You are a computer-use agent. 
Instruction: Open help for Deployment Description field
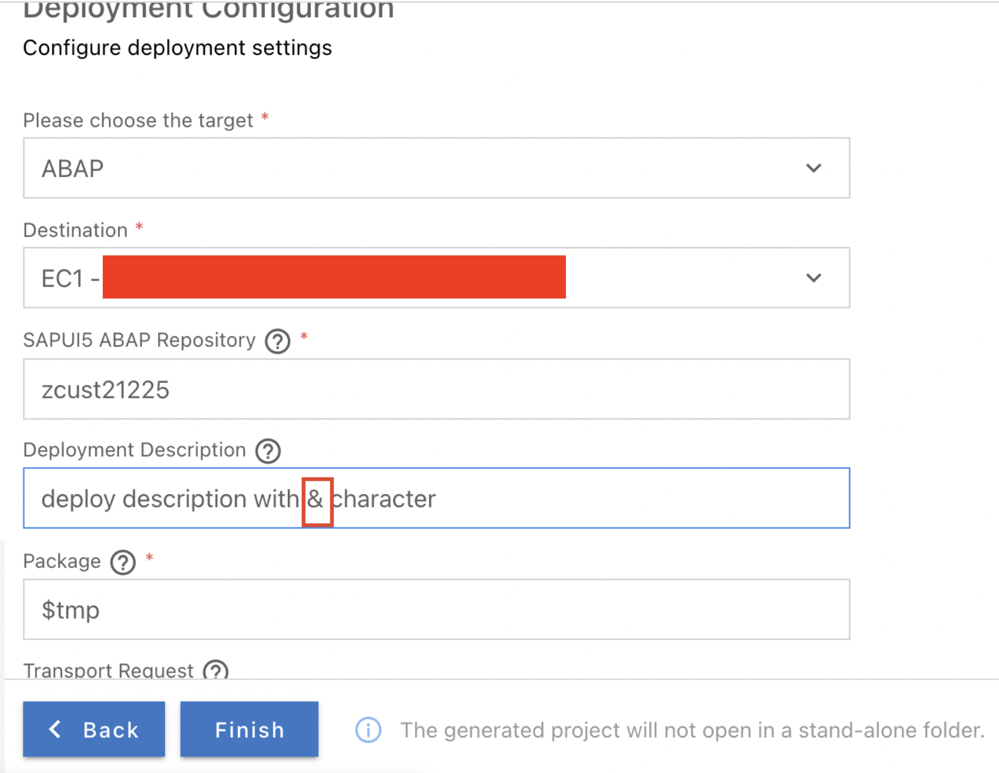[x=268, y=451]
